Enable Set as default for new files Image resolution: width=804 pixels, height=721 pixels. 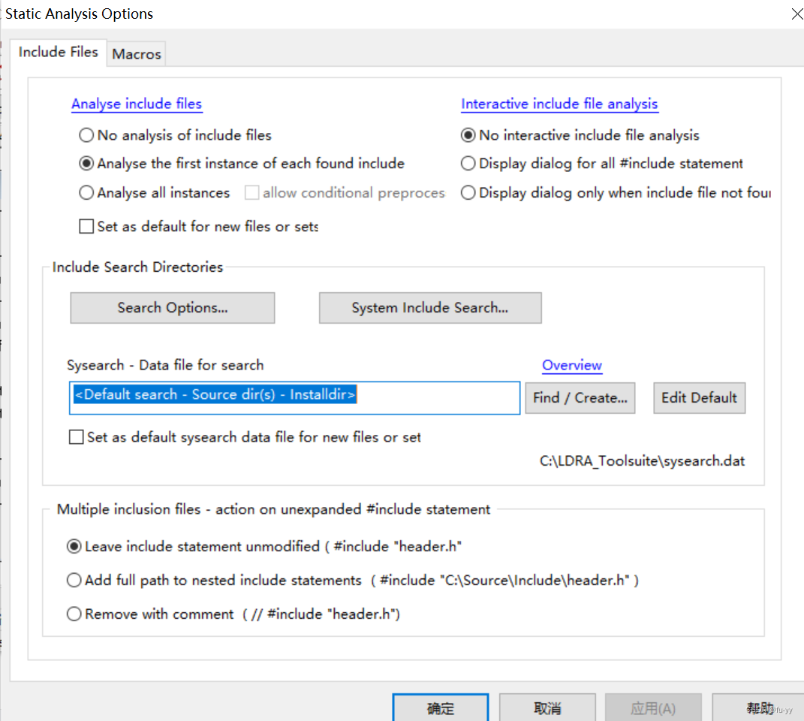[86, 226]
